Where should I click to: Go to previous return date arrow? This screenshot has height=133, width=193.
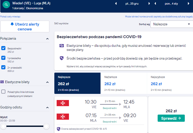(x=155, y=4)
